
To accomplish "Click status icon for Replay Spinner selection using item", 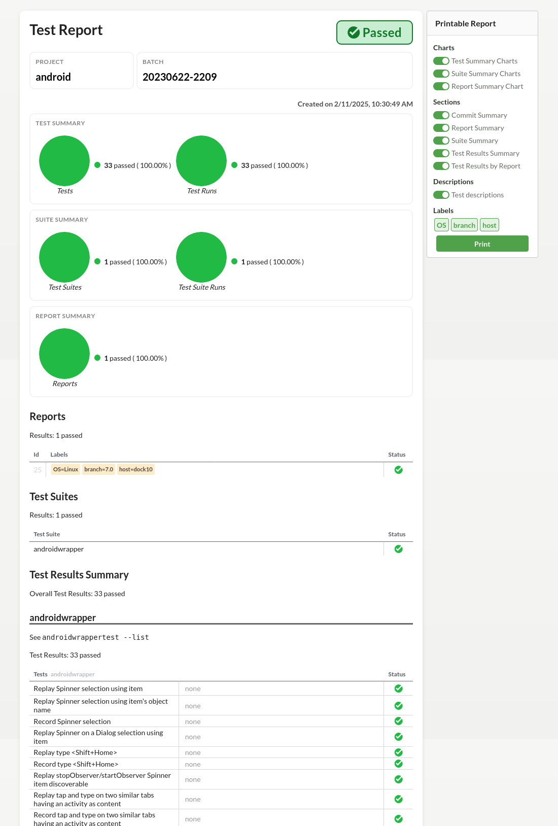I will (398, 689).
